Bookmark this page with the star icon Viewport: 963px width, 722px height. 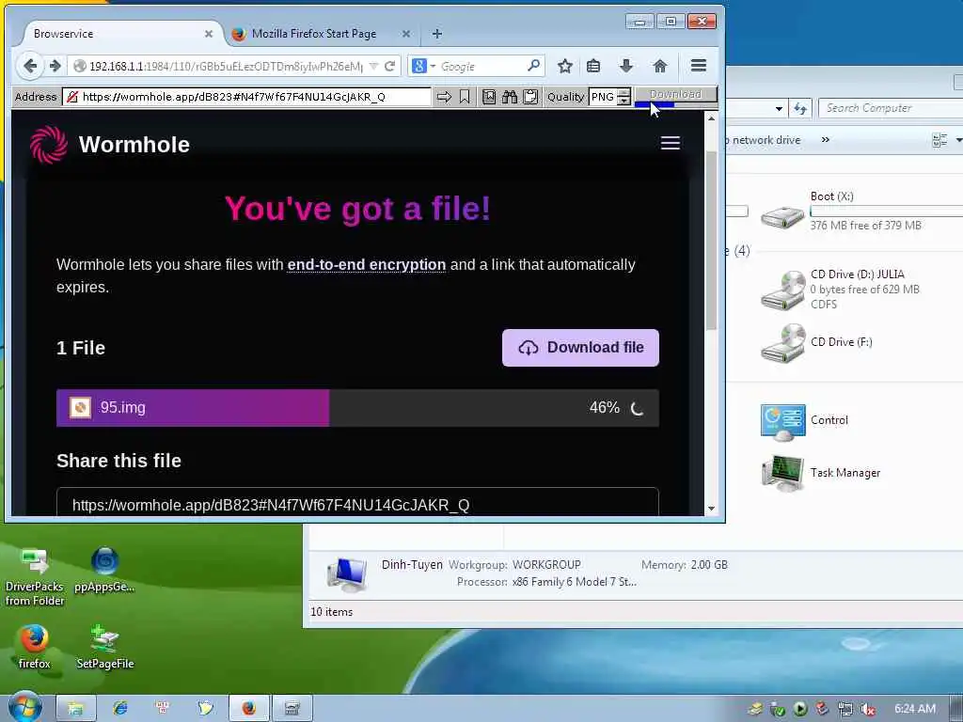(x=565, y=66)
